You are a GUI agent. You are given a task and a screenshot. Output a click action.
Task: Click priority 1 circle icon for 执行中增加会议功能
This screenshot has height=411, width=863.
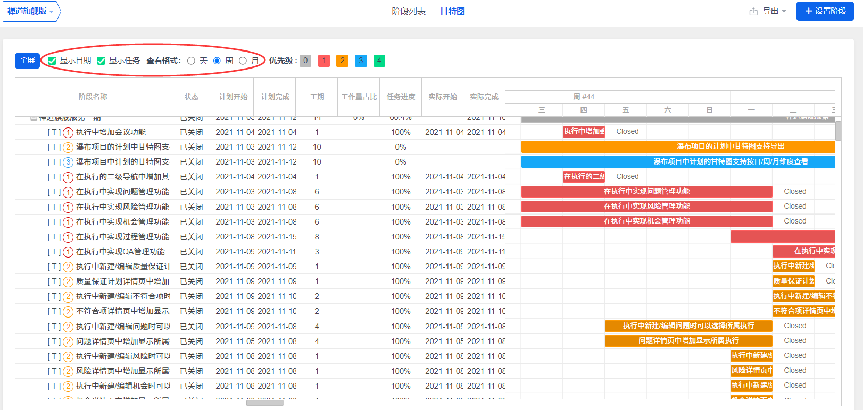pos(68,132)
